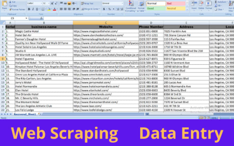Open the Borders button in Font group
This screenshot has width=234, height=146.
click(x=43, y=9)
